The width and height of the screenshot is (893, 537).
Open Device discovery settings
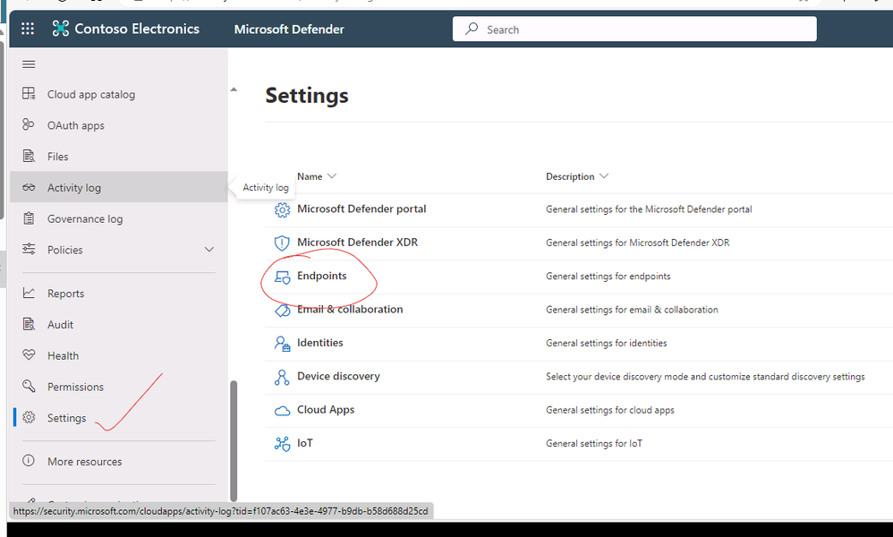tap(338, 377)
